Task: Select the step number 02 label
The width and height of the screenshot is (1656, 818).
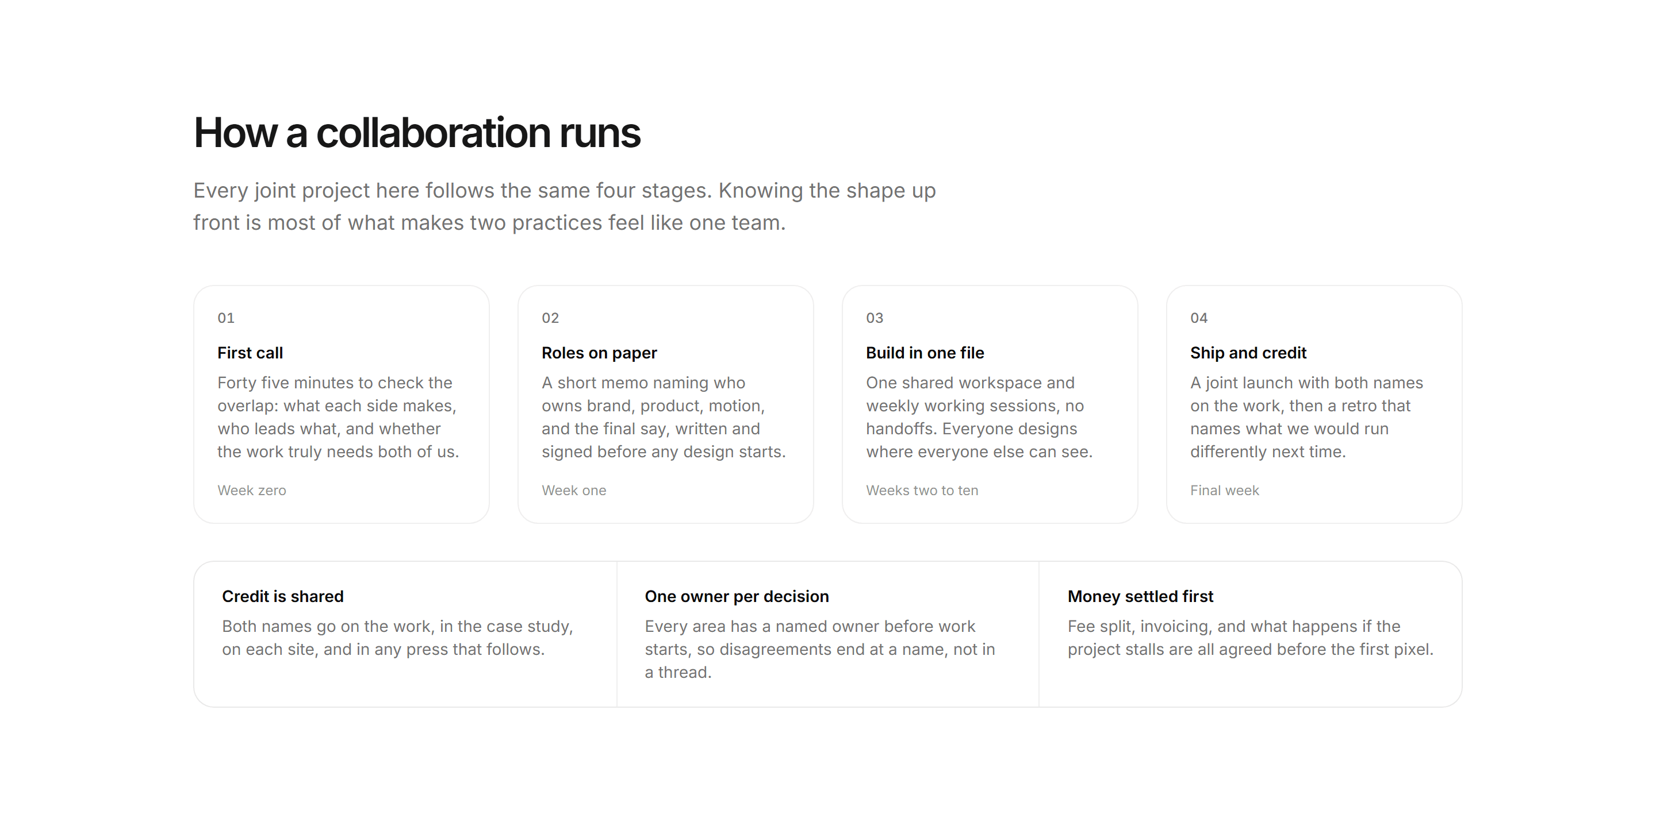Action: 550,318
